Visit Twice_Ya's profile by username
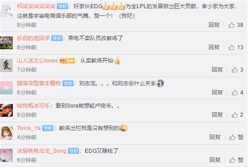This screenshot has height=167, width=248. 29,128
